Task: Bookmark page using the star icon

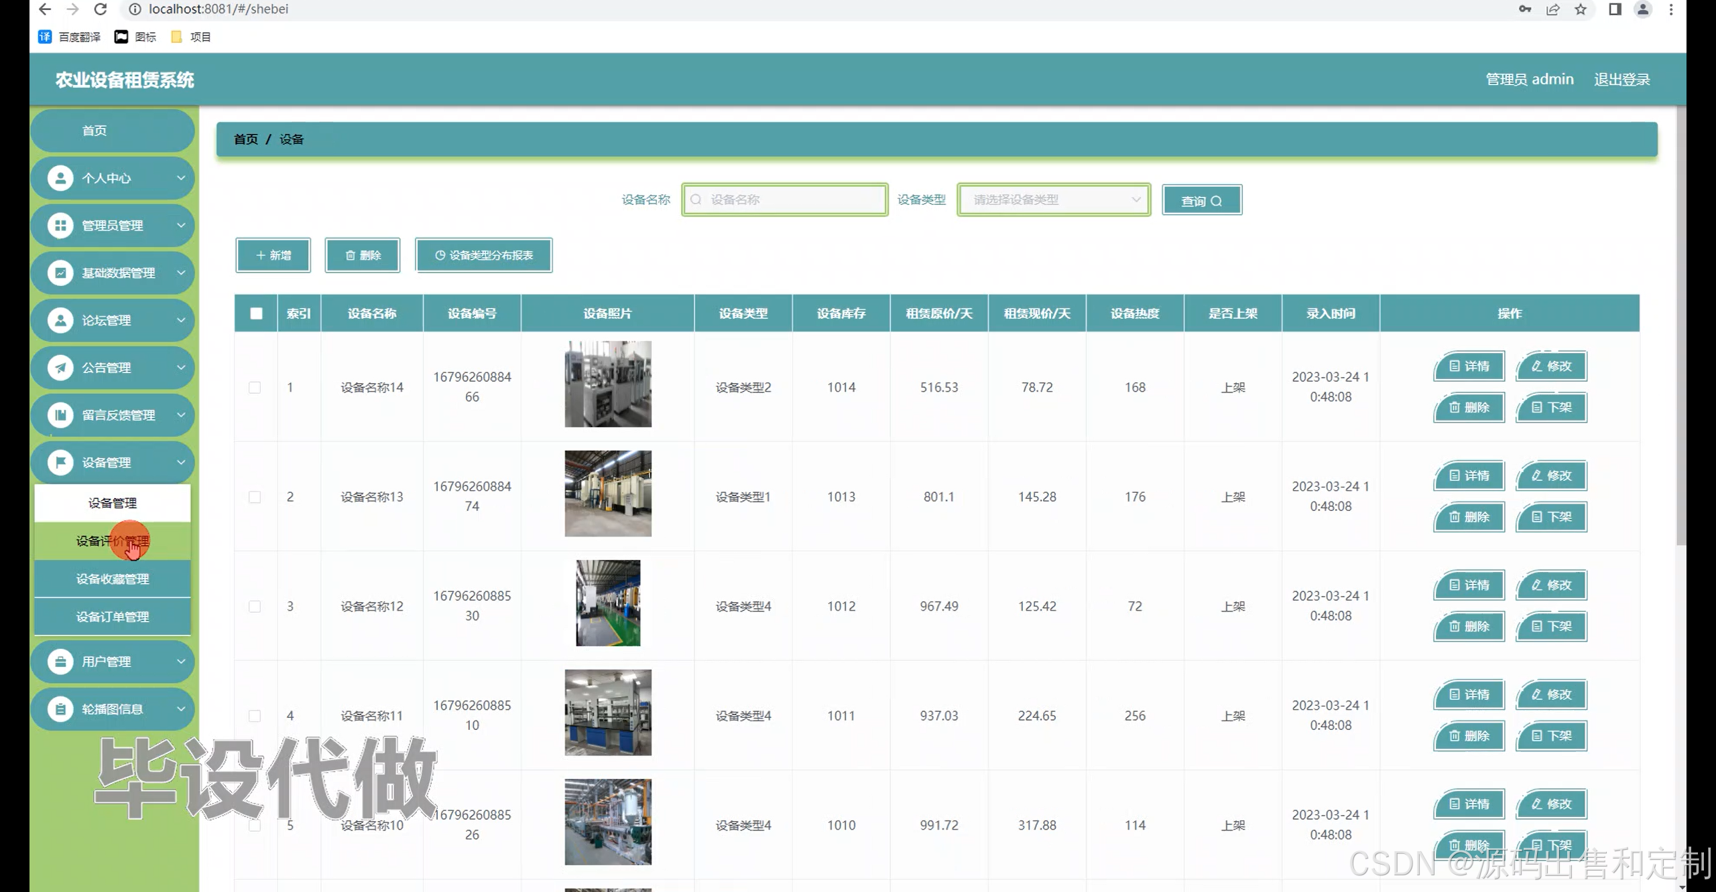Action: 1581,9
